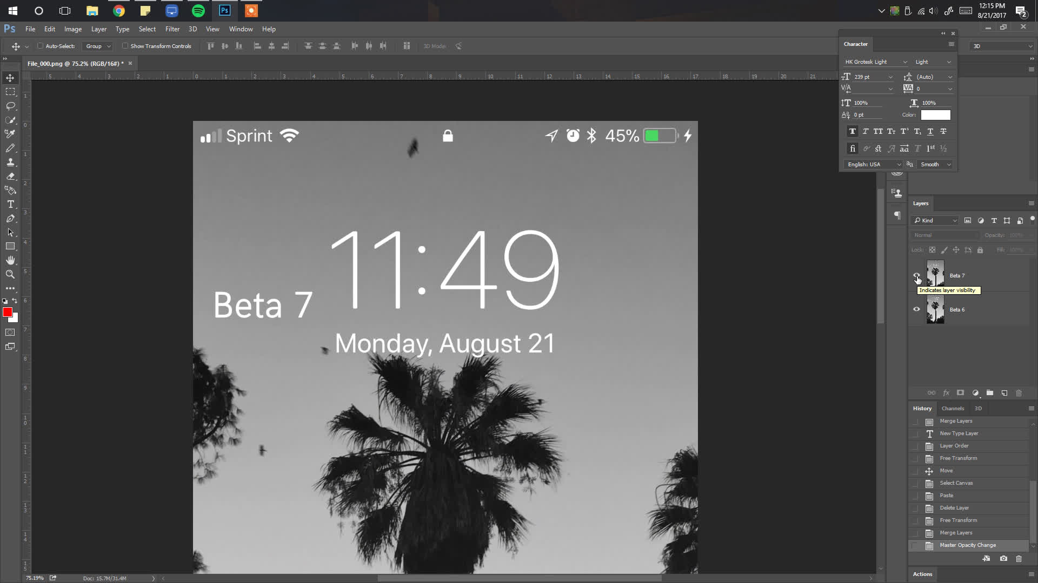Click the Beta 7 layer thumbnail
The height and width of the screenshot is (583, 1038).
point(935,274)
